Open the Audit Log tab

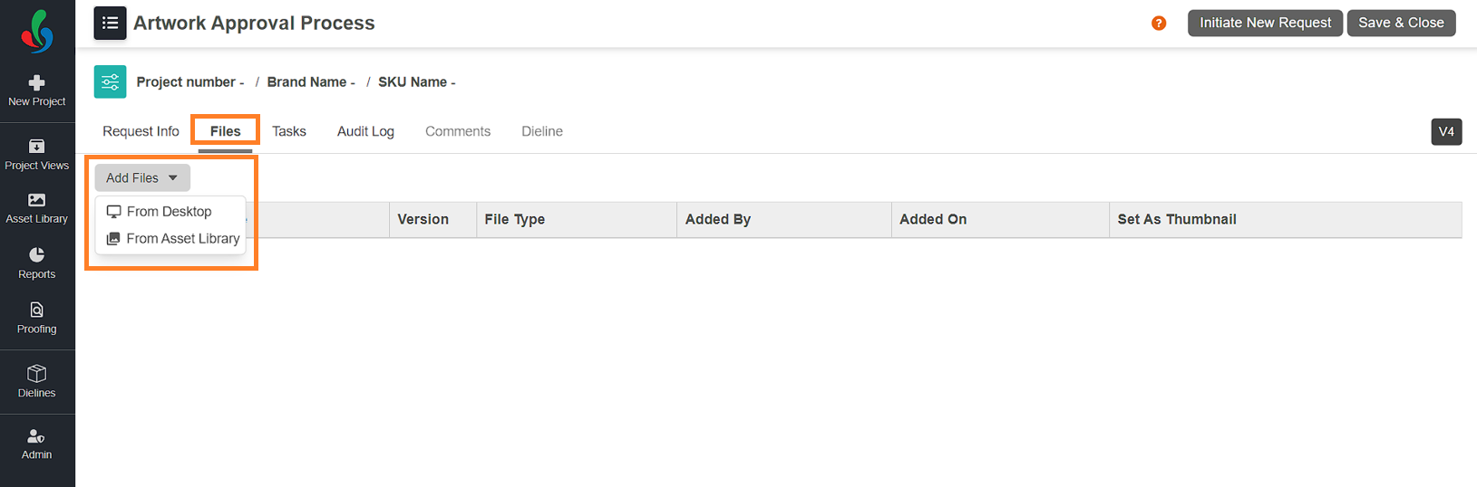coord(365,131)
